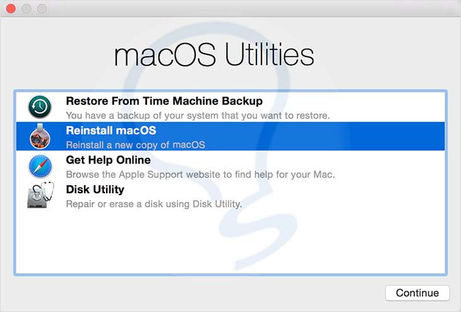Screen dimensions: 461x312
Task: Click the Disk Utility stethoscope icon
Action: tap(40, 196)
